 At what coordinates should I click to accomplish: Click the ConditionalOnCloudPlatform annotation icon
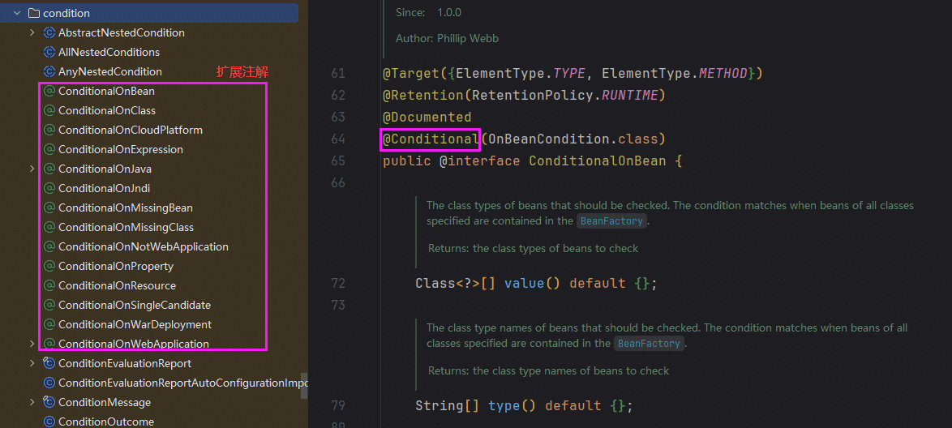click(x=49, y=130)
